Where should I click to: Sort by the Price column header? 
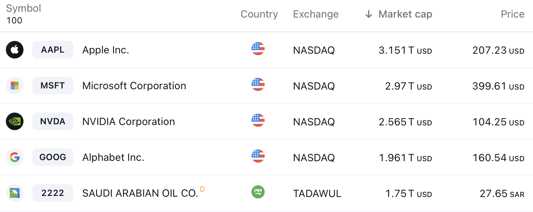[x=512, y=14]
